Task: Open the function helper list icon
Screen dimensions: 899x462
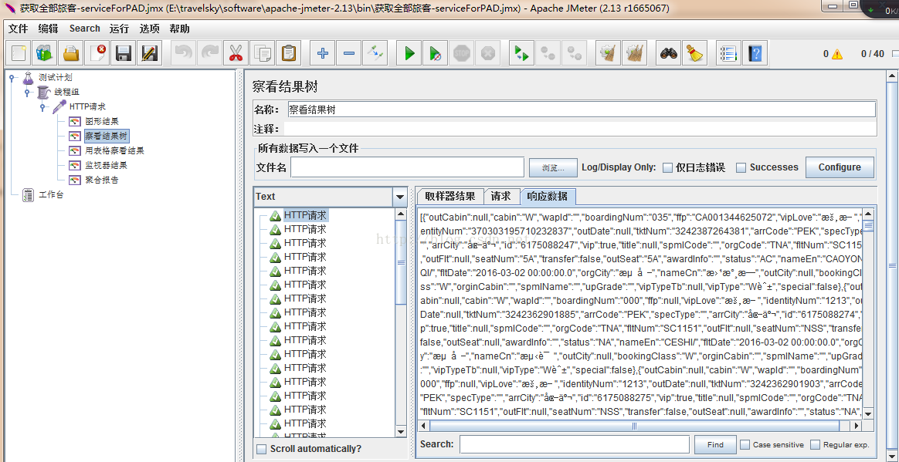Action: point(729,53)
